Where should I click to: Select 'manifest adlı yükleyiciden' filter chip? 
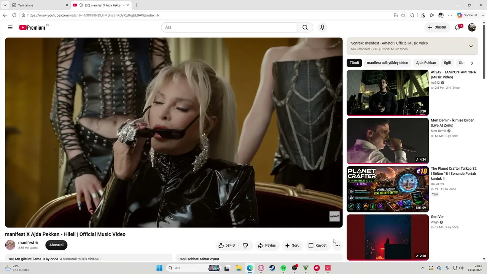coord(387,63)
